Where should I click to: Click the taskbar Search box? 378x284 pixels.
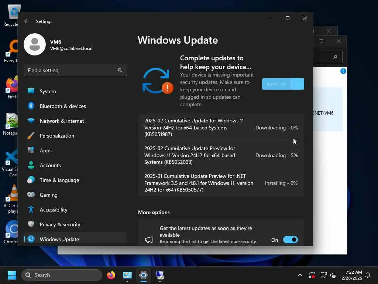62,275
